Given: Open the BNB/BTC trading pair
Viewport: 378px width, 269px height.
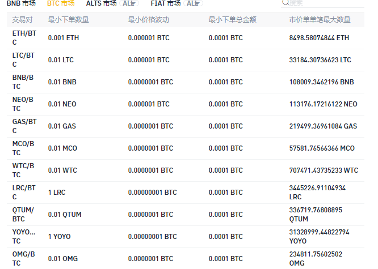Looking at the screenshot, I should tap(24, 82).
